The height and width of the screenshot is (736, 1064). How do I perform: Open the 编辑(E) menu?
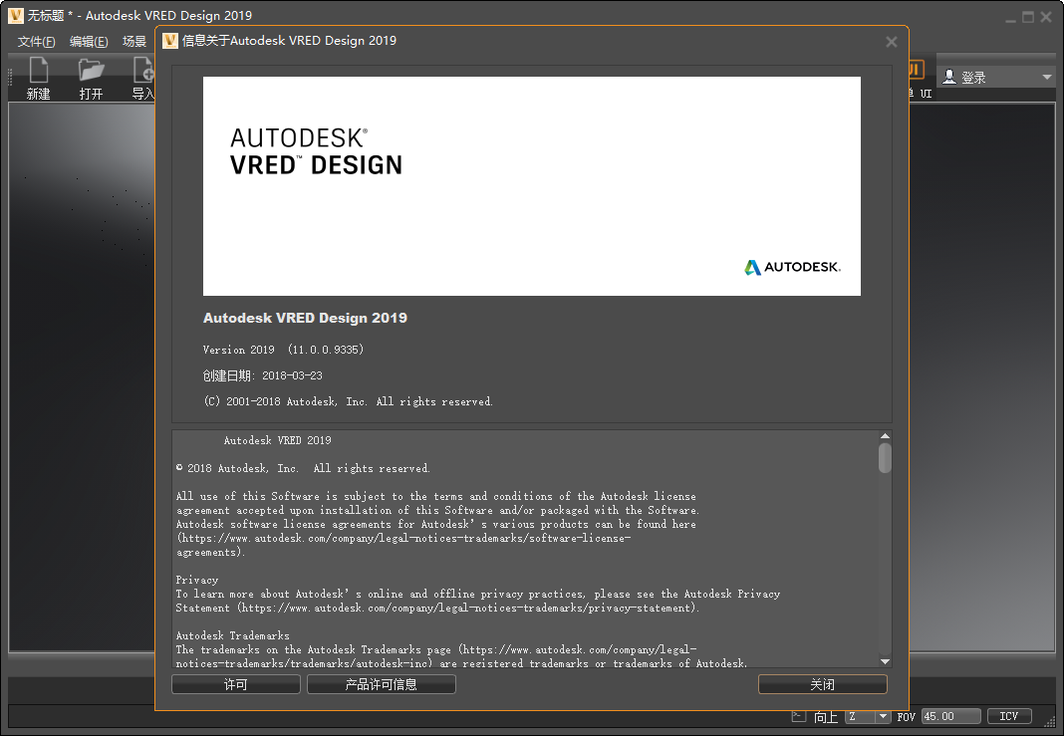89,42
